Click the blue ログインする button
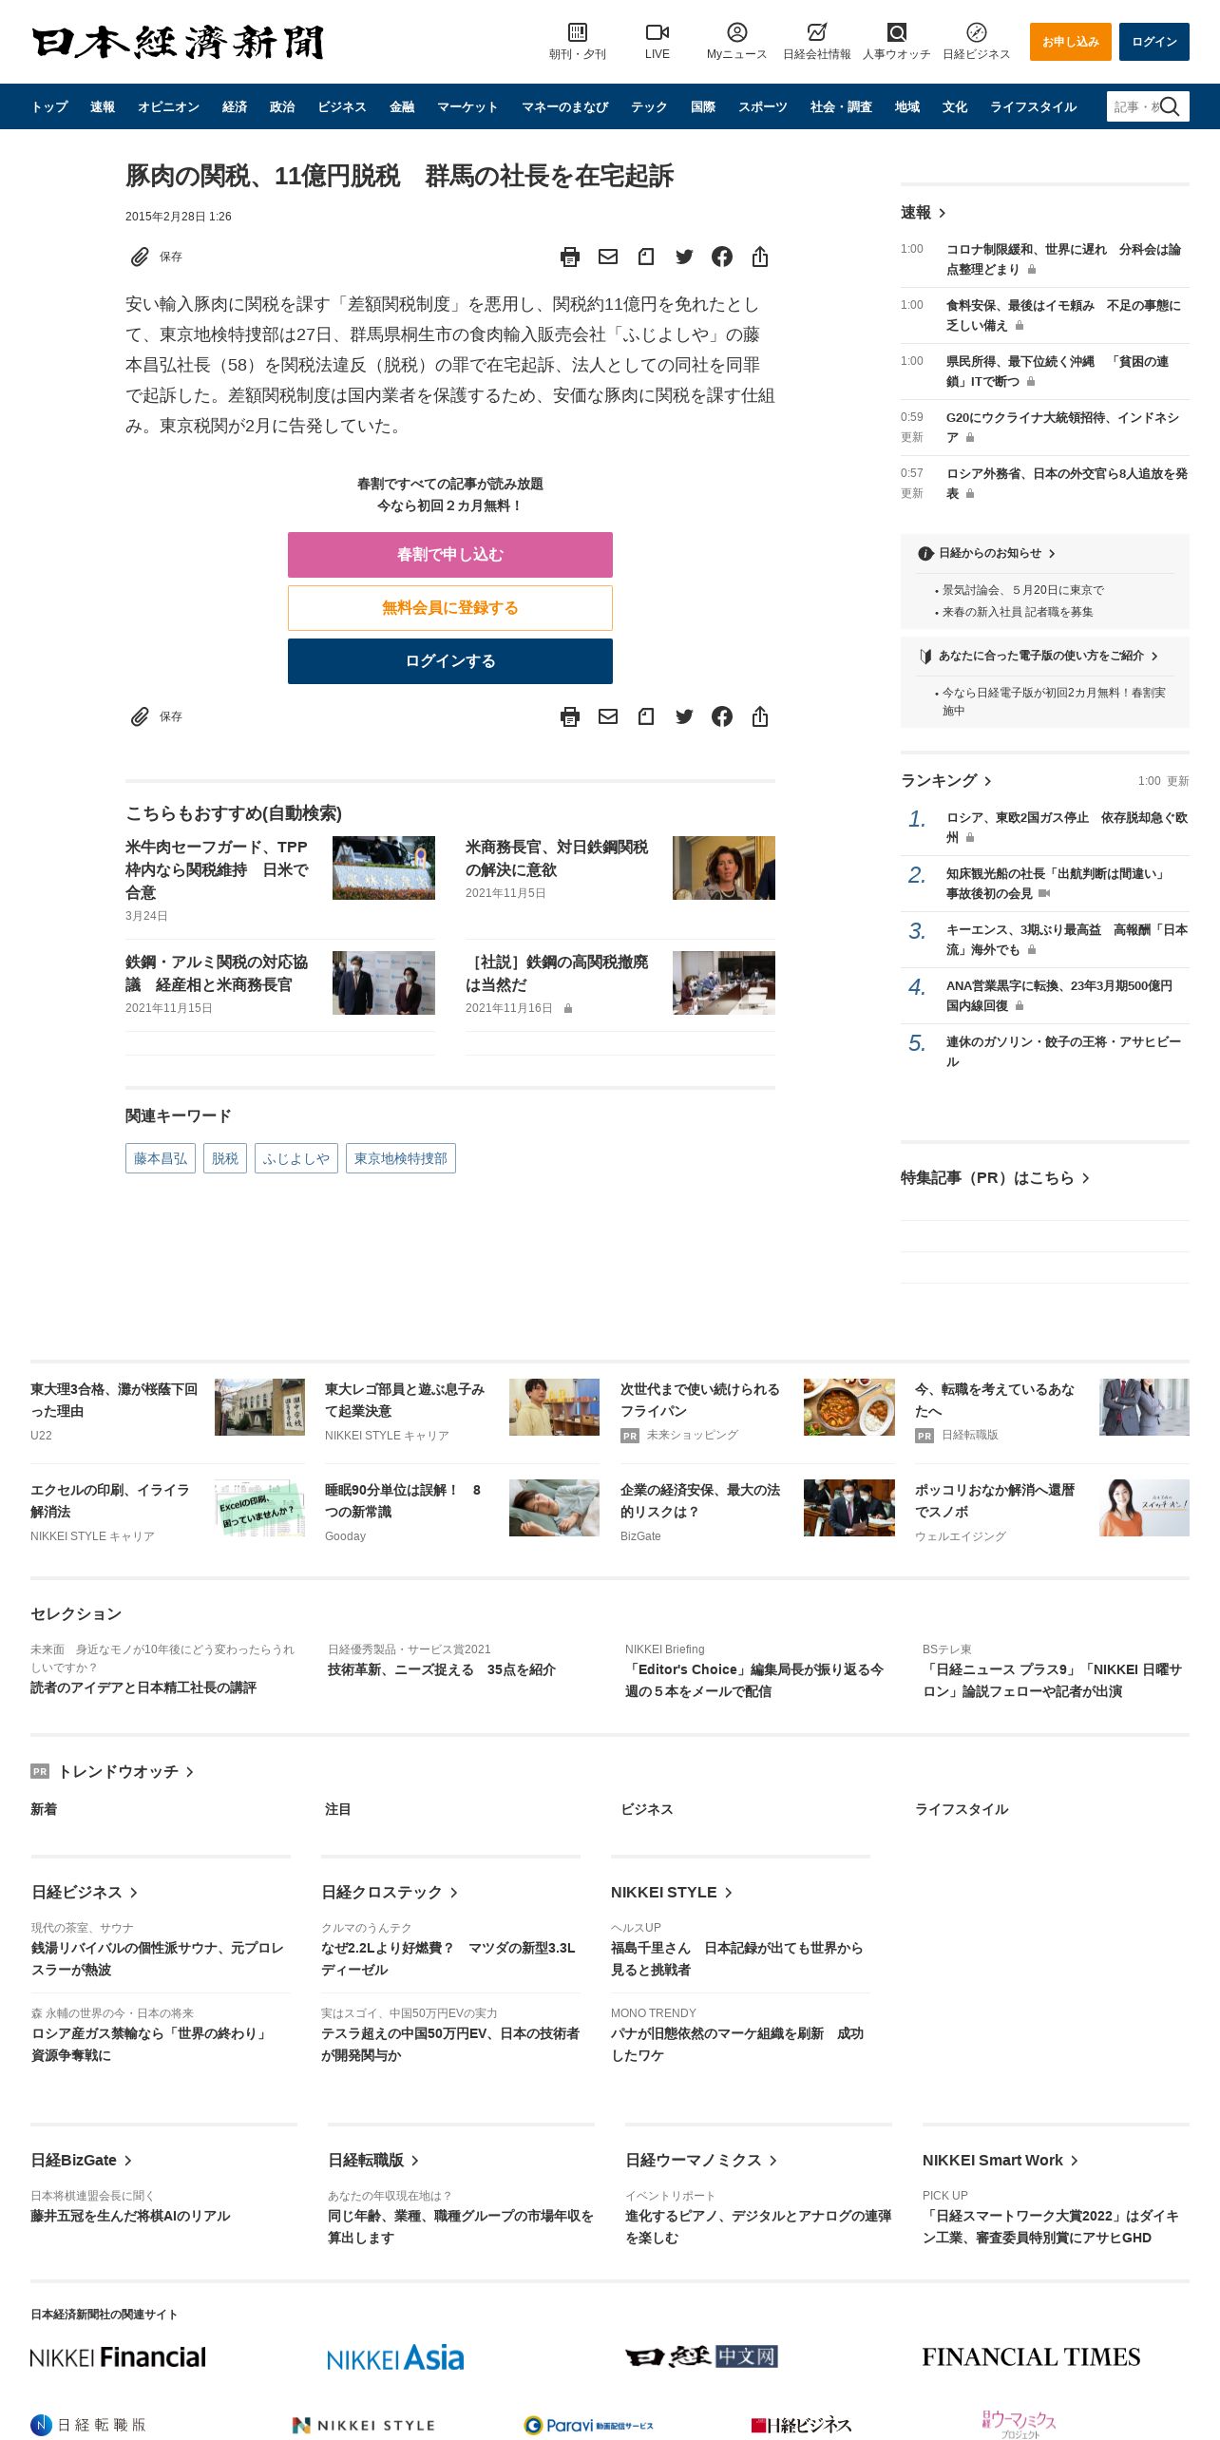 click(x=450, y=661)
